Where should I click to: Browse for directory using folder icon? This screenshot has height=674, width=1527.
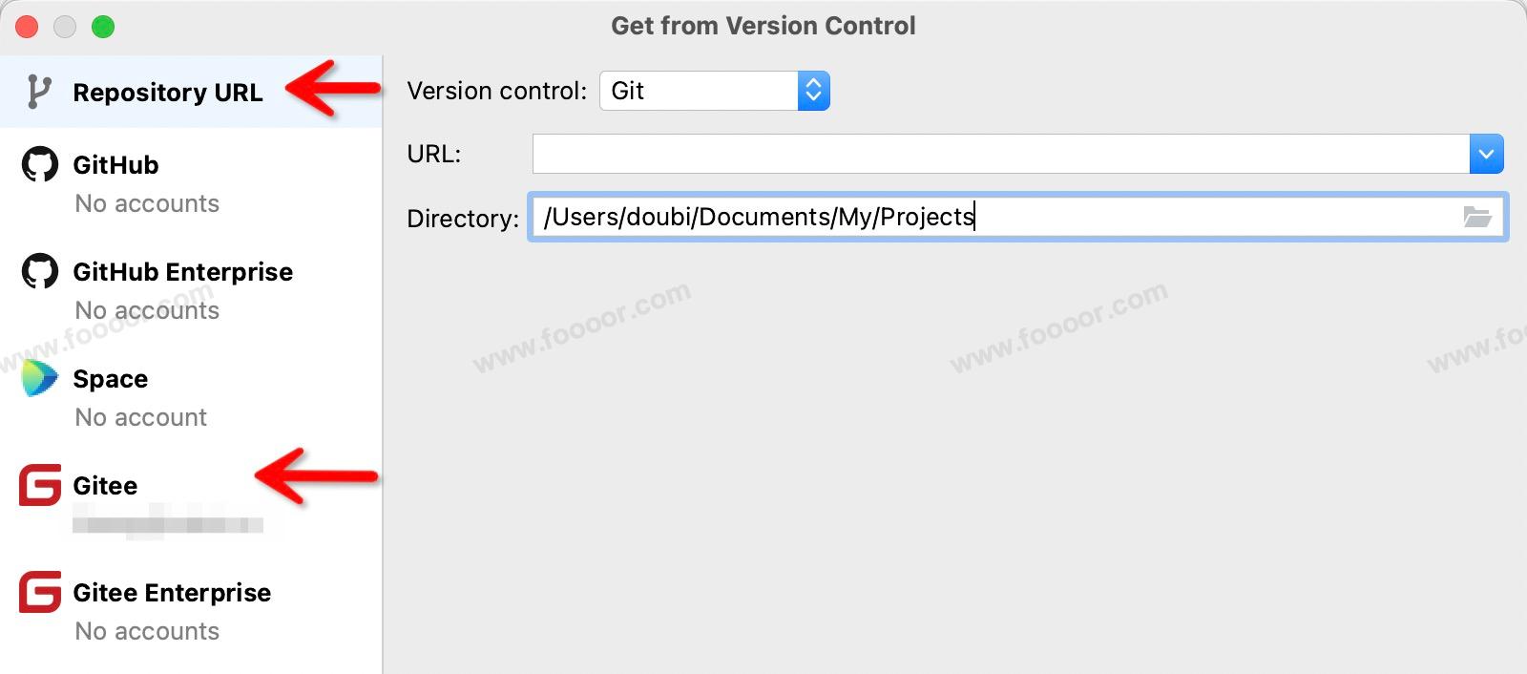click(x=1476, y=218)
